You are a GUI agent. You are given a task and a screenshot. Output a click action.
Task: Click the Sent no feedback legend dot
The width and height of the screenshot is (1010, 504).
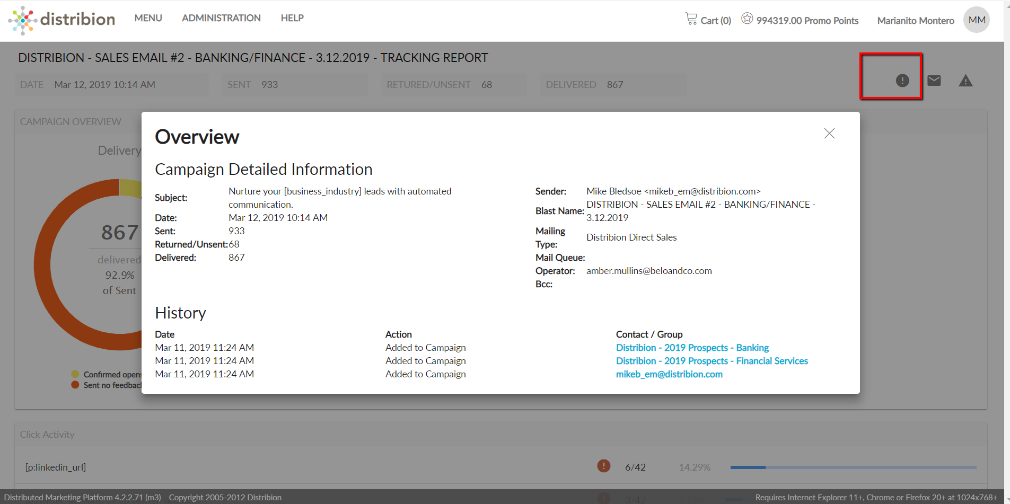(x=75, y=385)
